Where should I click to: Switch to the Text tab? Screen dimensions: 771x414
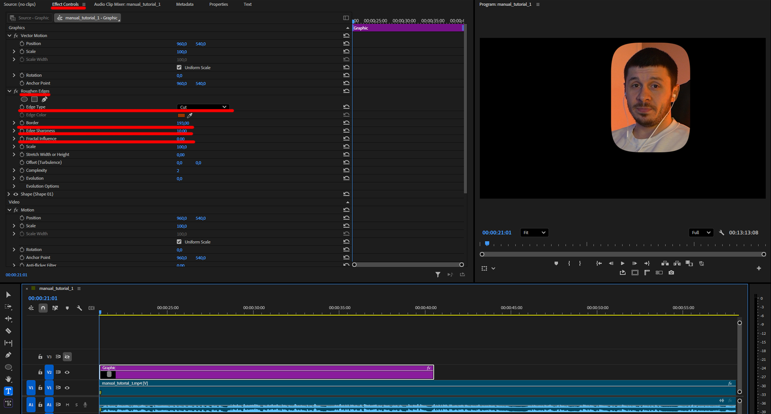coord(248,4)
